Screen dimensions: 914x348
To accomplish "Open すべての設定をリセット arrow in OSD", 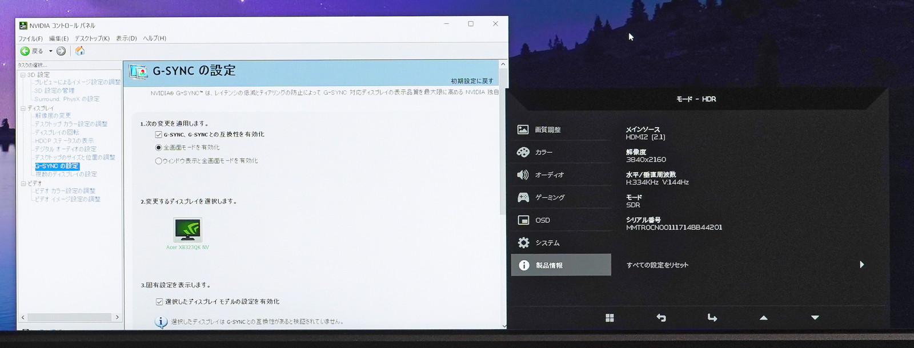I will click(x=861, y=265).
